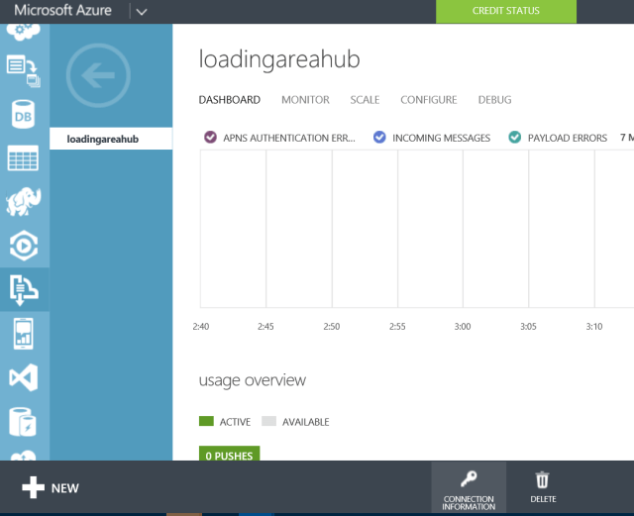The image size is (634, 516).
Task: Toggle Incoming Messages metric checkmark
Action: [379, 138]
